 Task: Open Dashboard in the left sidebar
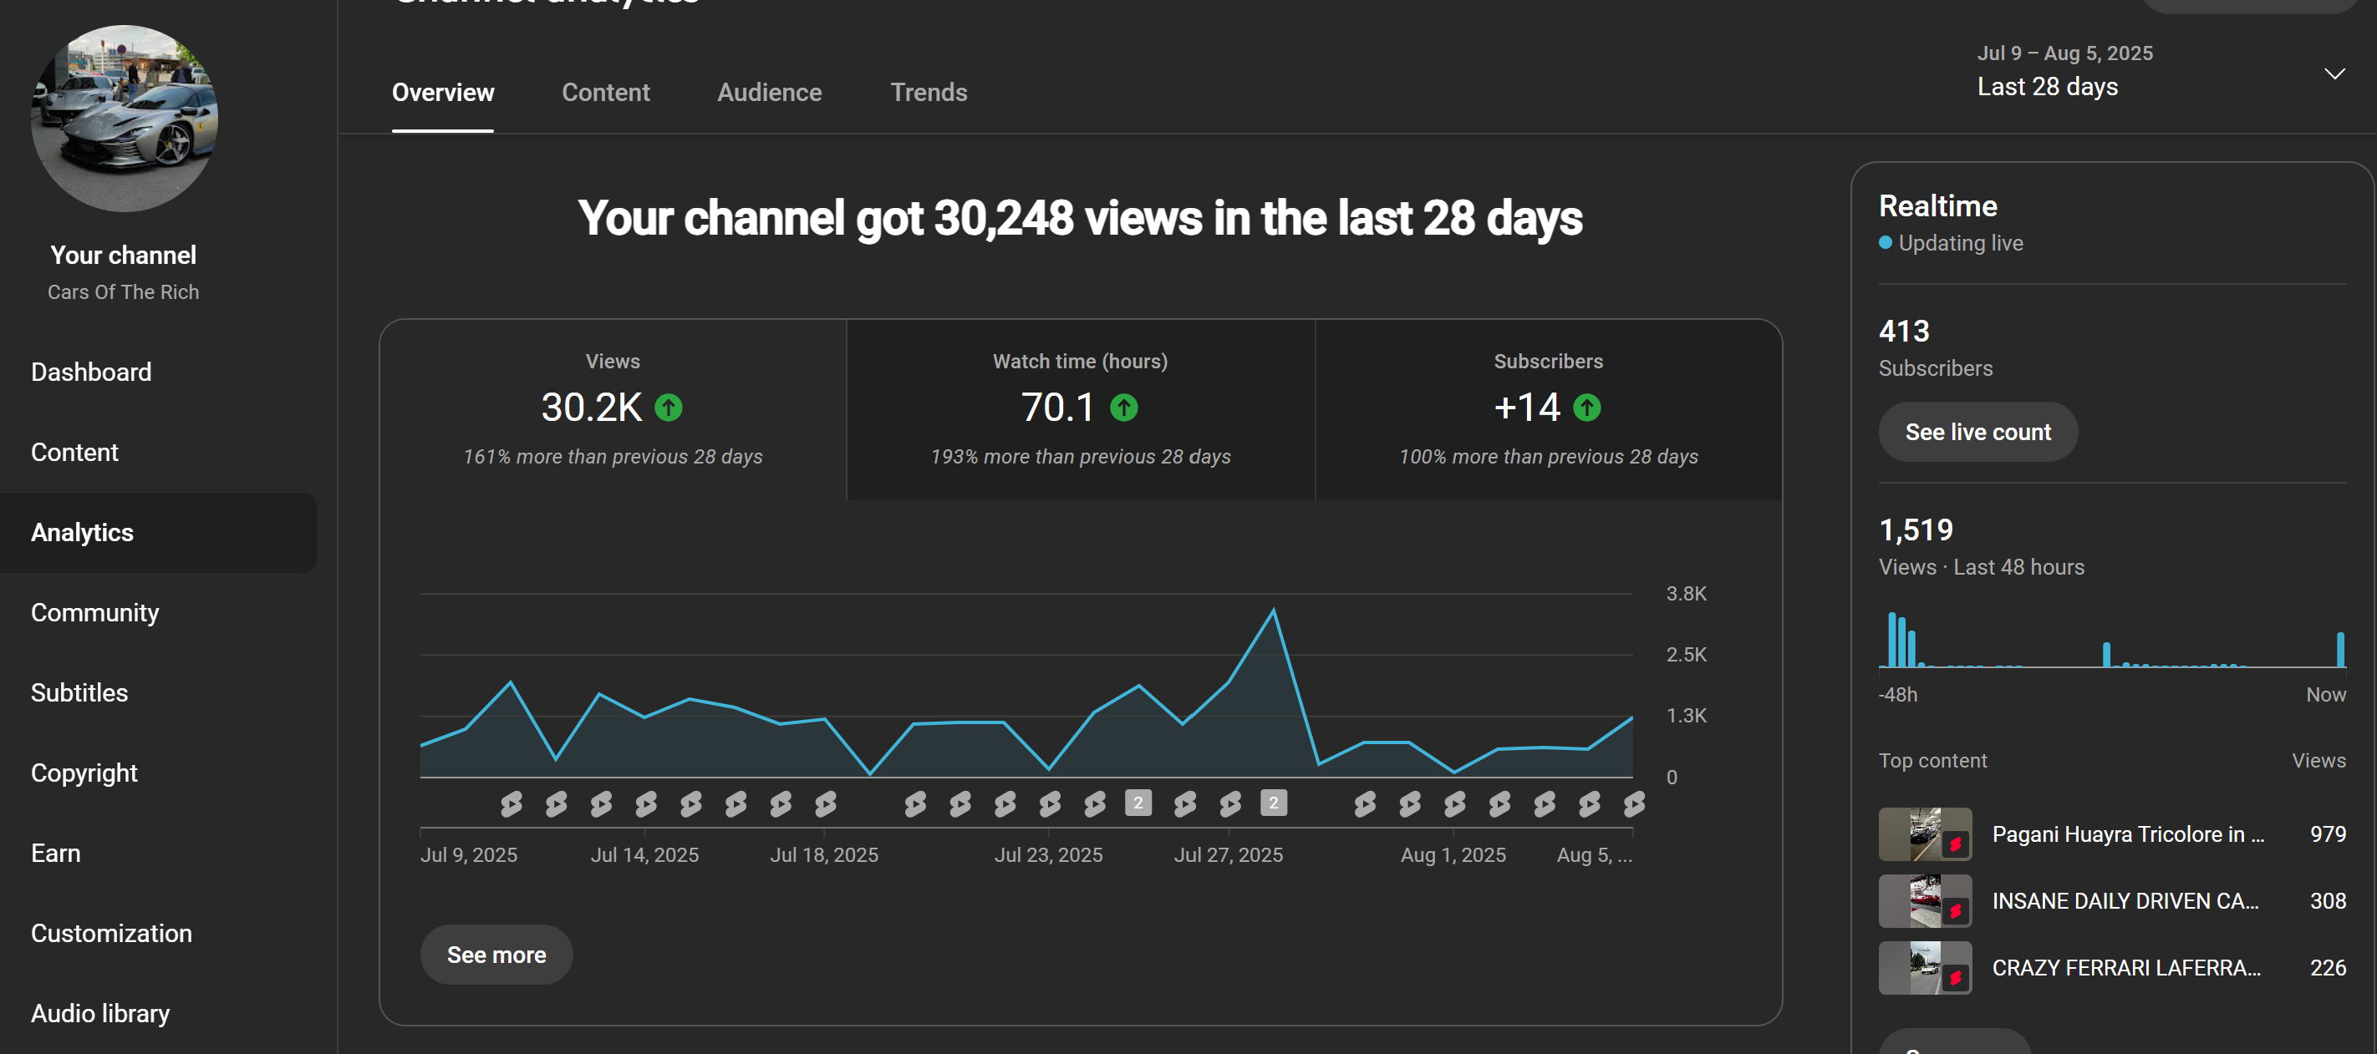point(91,372)
